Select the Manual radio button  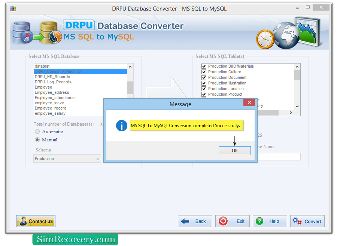[37, 140]
